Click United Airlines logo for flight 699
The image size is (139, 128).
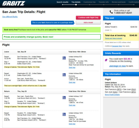(64, 75)
